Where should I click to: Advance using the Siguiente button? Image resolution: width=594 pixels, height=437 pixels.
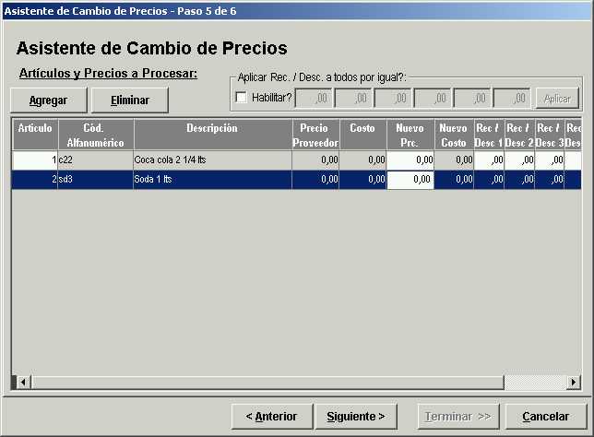point(356,416)
